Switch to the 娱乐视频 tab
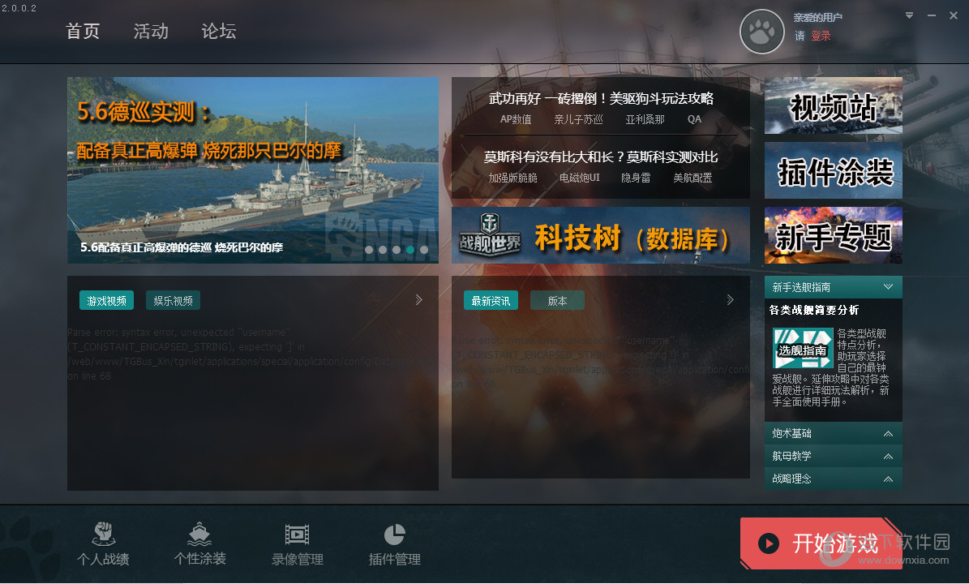This screenshot has height=584, width=969. coord(173,300)
